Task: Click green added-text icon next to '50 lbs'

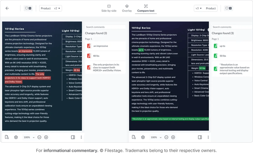Action: [216, 56]
